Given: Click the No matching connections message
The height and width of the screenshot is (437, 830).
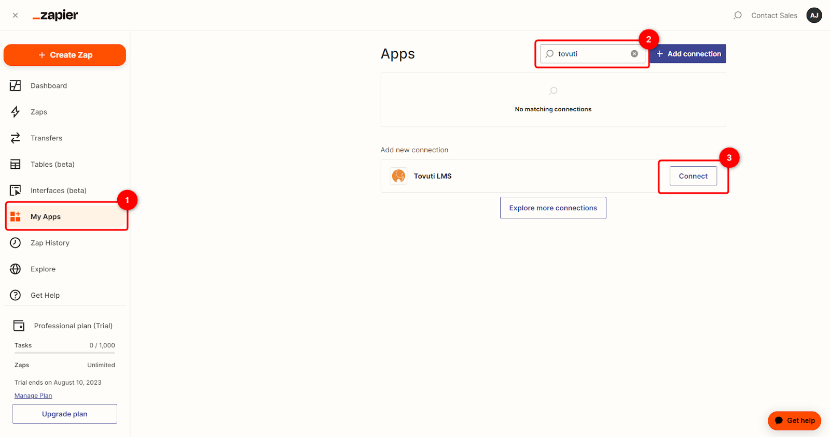Looking at the screenshot, I should point(553,109).
